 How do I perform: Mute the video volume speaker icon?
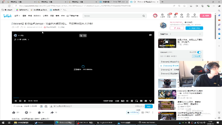(127, 101)
